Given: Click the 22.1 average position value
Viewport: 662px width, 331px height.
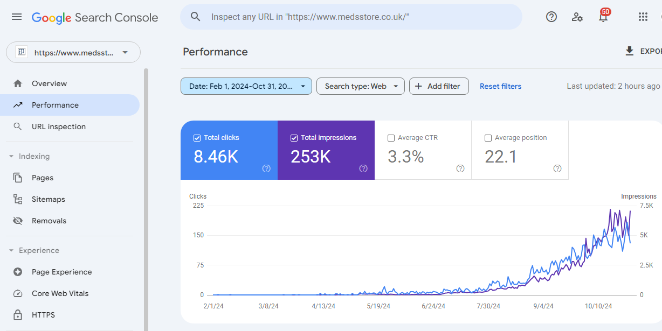Looking at the screenshot, I should (x=501, y=157).
